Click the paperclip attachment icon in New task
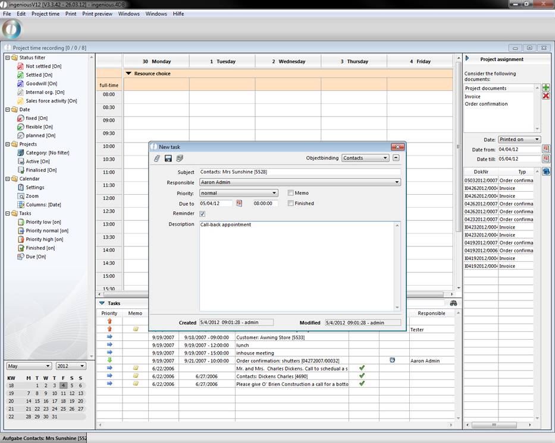 tap(157, 159)
